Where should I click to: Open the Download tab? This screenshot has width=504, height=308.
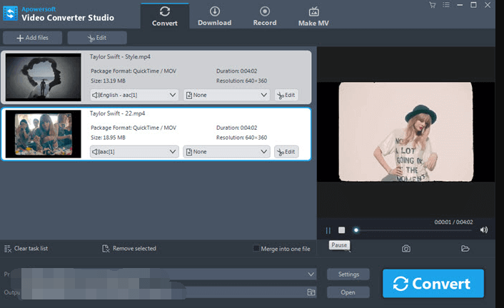pyautogui.click(x=214, y=16)
